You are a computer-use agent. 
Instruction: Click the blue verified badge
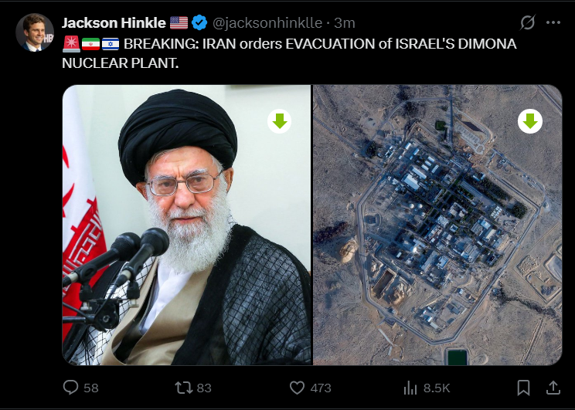tap(199, 22)
